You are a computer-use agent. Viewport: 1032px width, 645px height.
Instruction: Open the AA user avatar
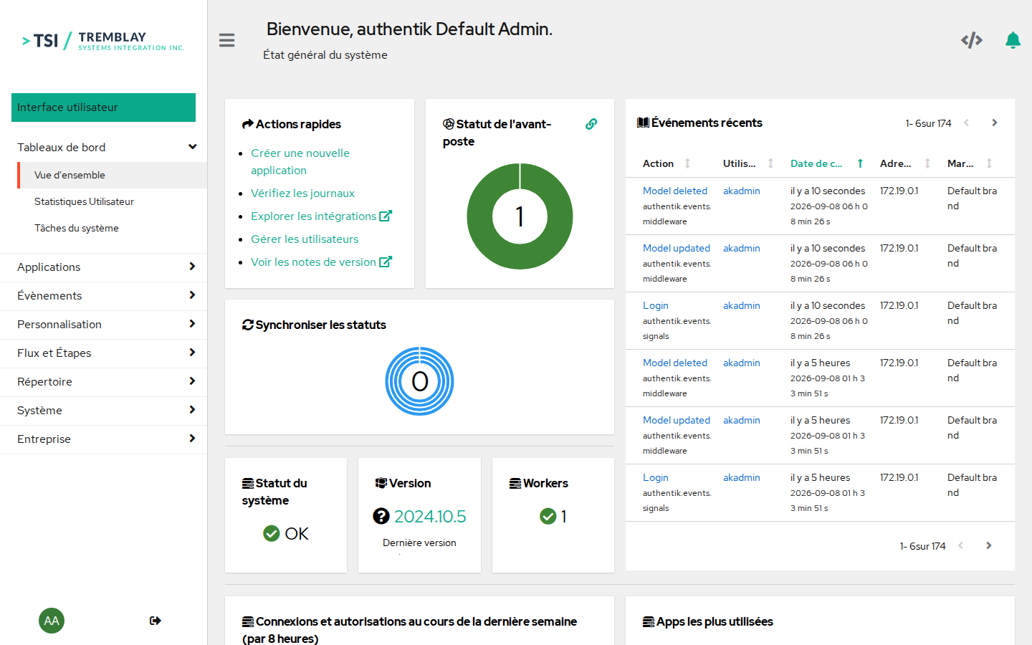pos(52,621)
